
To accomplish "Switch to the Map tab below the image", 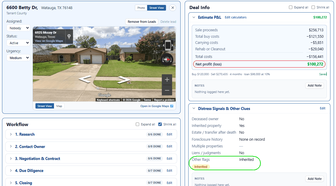I will coord(59,106).
